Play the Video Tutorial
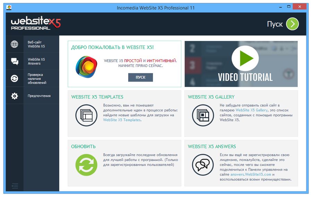The height and width of the screenshot is (198, 312). [x=245, y=58]
